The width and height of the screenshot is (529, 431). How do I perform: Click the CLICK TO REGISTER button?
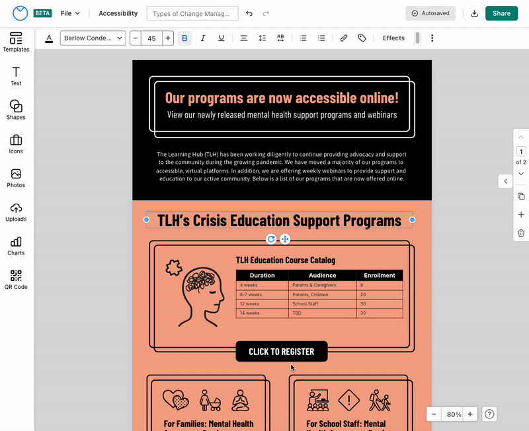(282, 352)
